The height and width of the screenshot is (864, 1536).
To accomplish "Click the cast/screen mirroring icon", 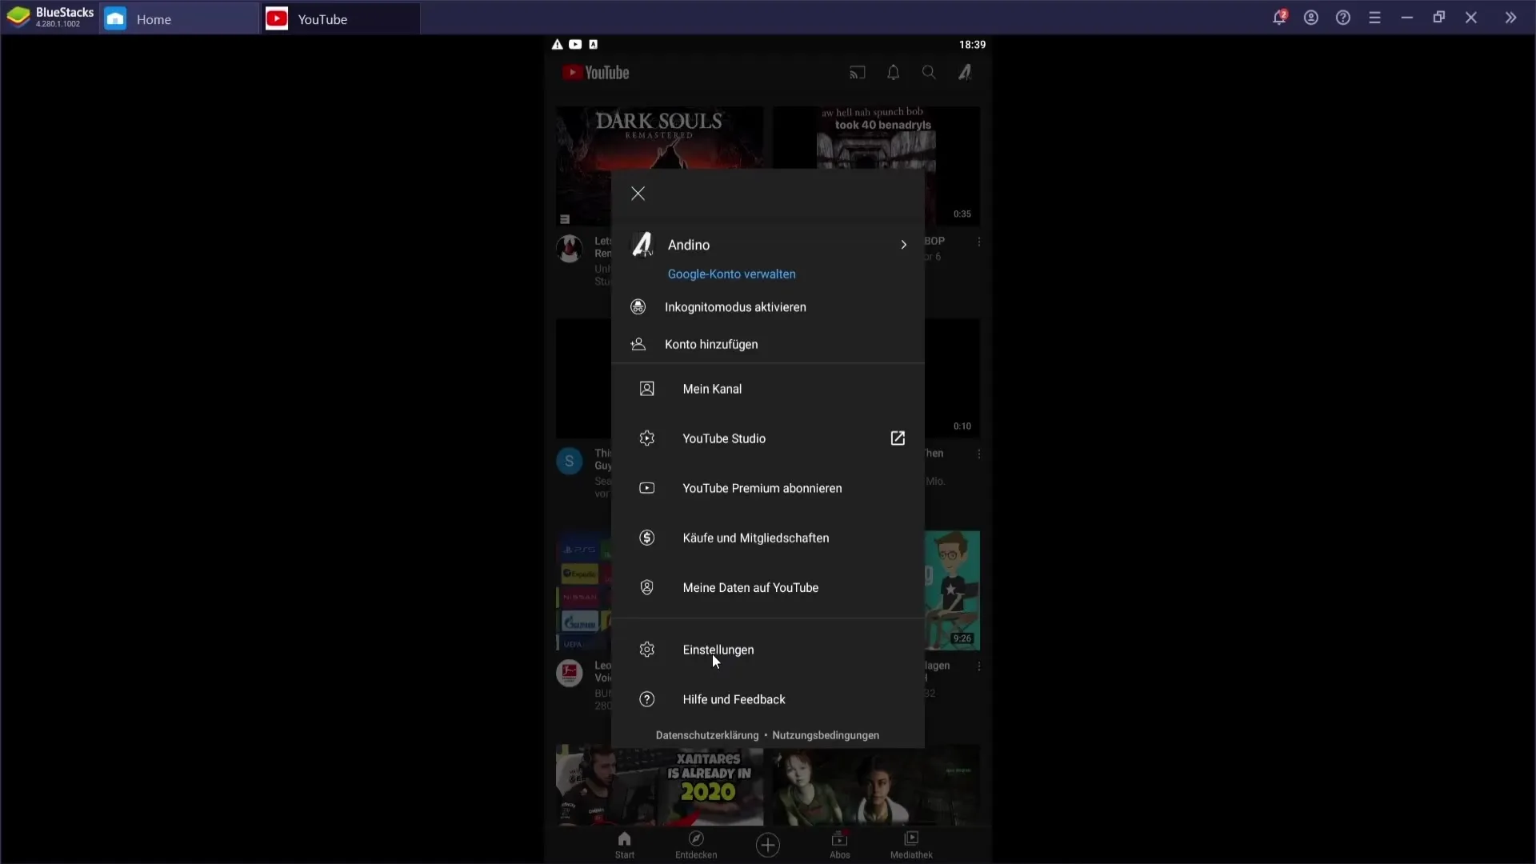I will tap(857, 72).
